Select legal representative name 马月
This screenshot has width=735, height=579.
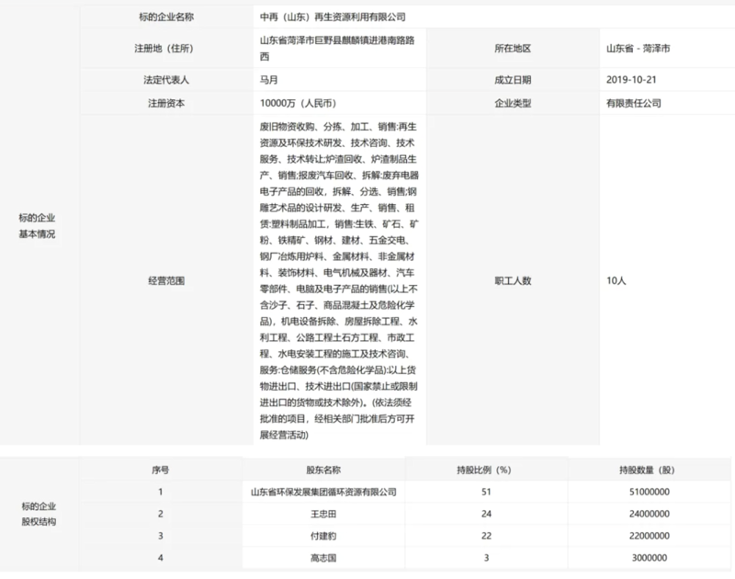[269, 80]
